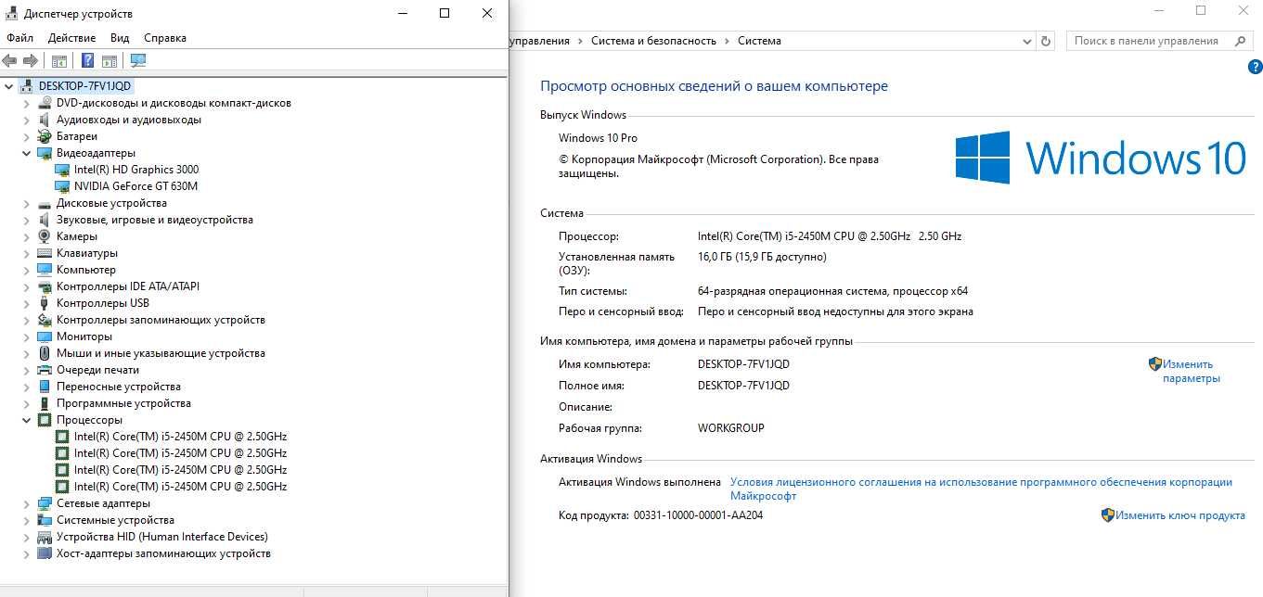This screenshot has height=597, width=1263.
Task: Open the Вид menu
Action: [120, 38]
